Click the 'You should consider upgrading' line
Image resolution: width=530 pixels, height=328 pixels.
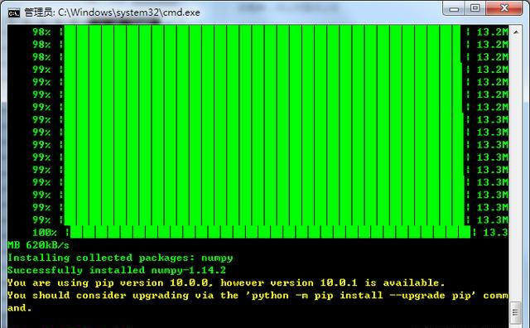pos(258,296)
